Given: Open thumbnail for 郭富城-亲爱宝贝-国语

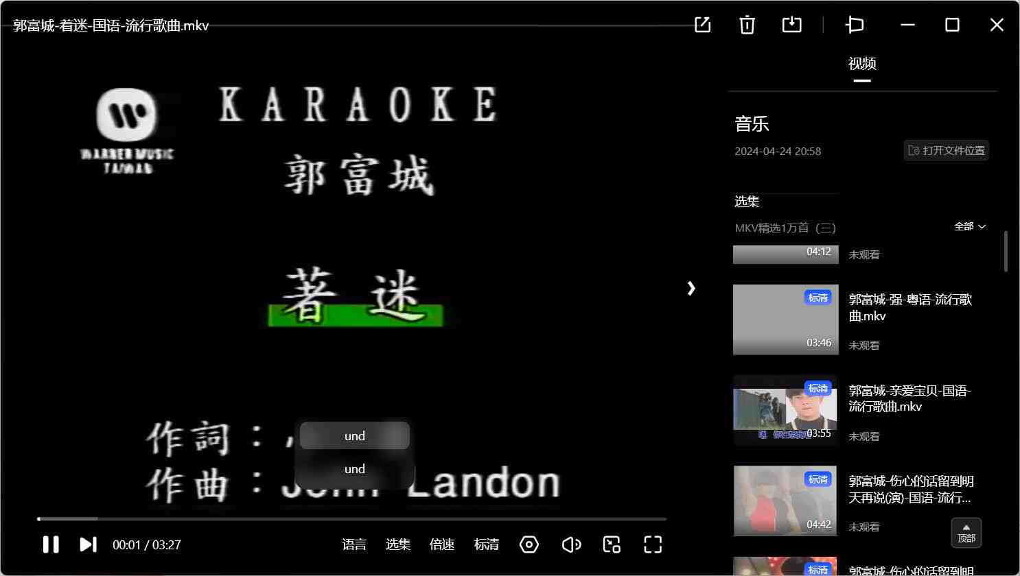Looking at the screenshot, I should point(786,410).
